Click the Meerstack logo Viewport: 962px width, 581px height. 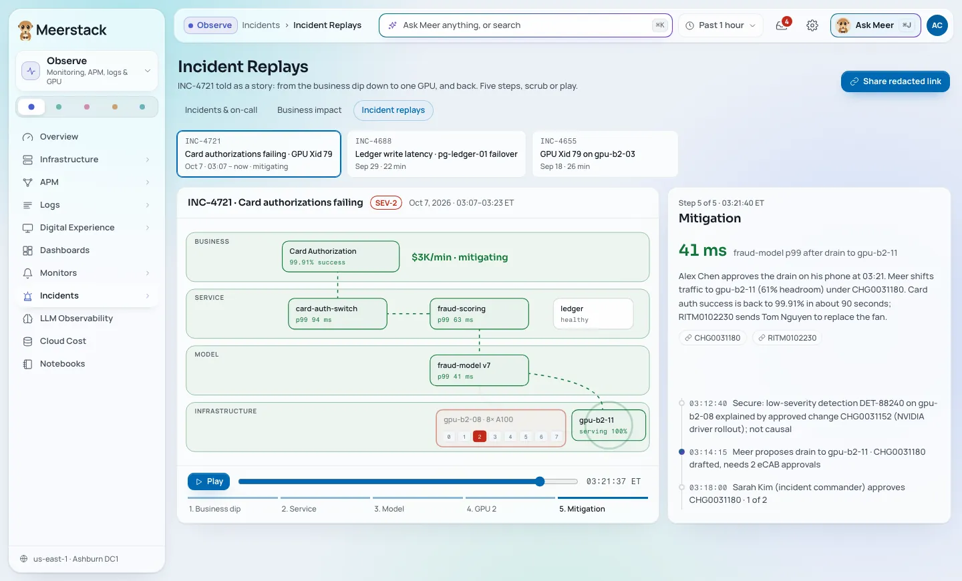(x=62, y=30)
